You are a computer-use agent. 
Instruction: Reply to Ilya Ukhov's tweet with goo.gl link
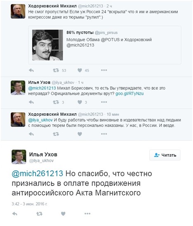coord(31,102)
